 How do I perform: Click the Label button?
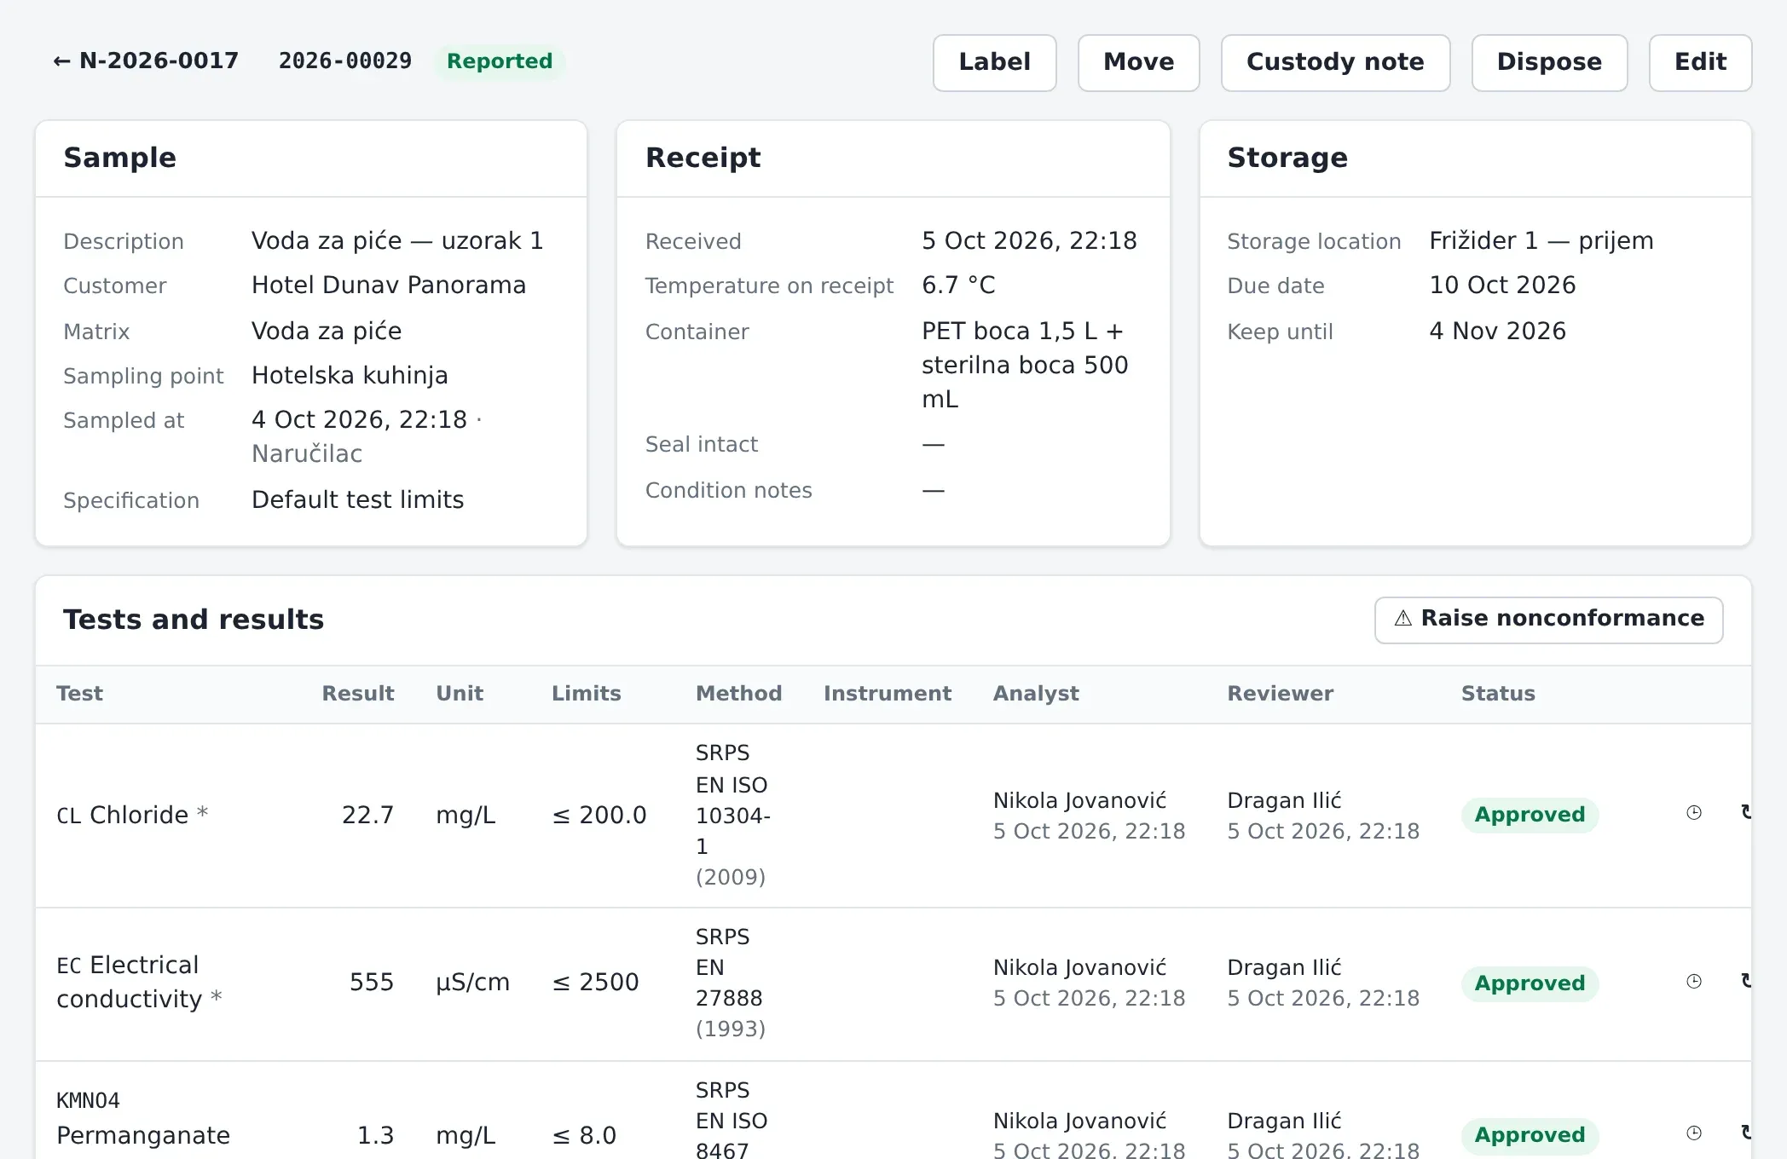(x=994, y=62)
